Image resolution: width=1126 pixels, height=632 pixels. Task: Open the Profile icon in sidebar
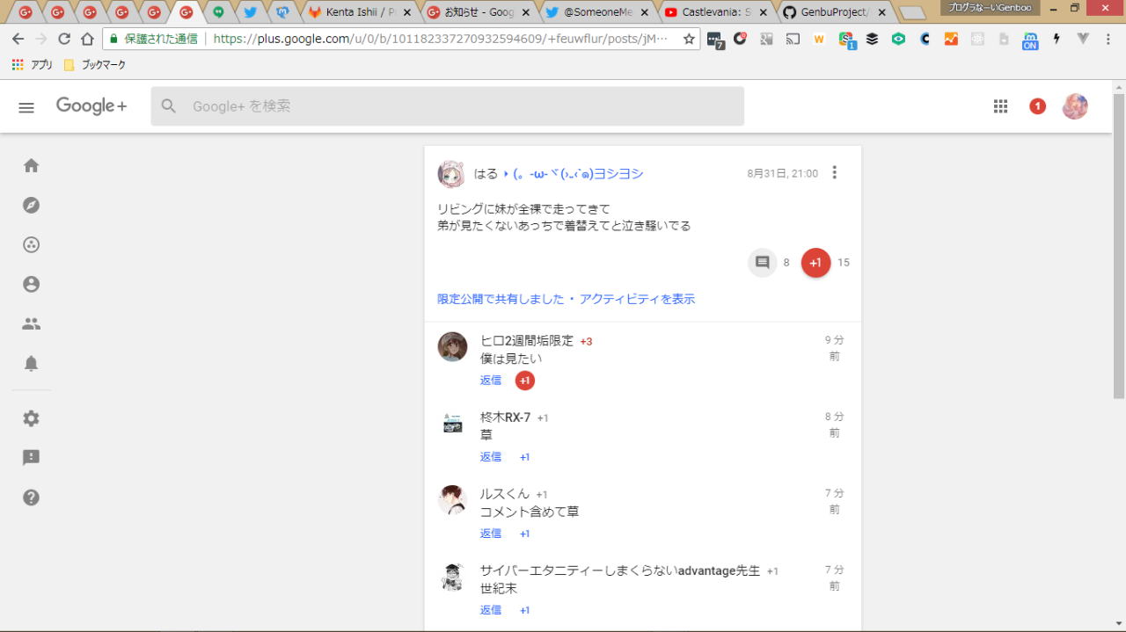(31, 285)
